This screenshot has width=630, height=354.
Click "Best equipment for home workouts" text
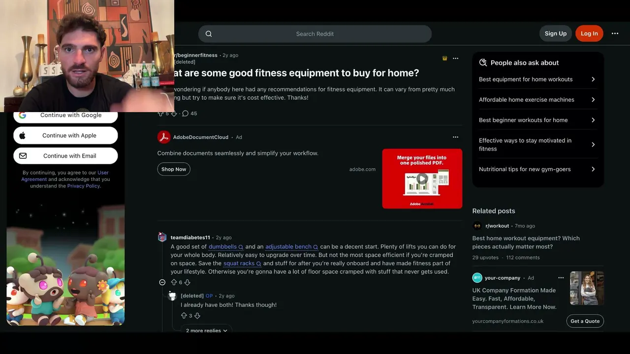coord(526,79)
